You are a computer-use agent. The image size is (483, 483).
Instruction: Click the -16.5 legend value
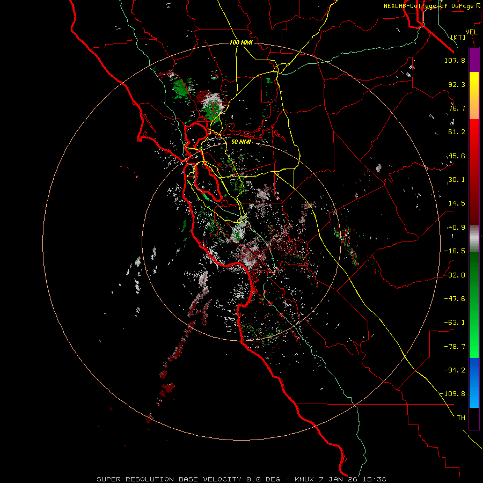455,251
